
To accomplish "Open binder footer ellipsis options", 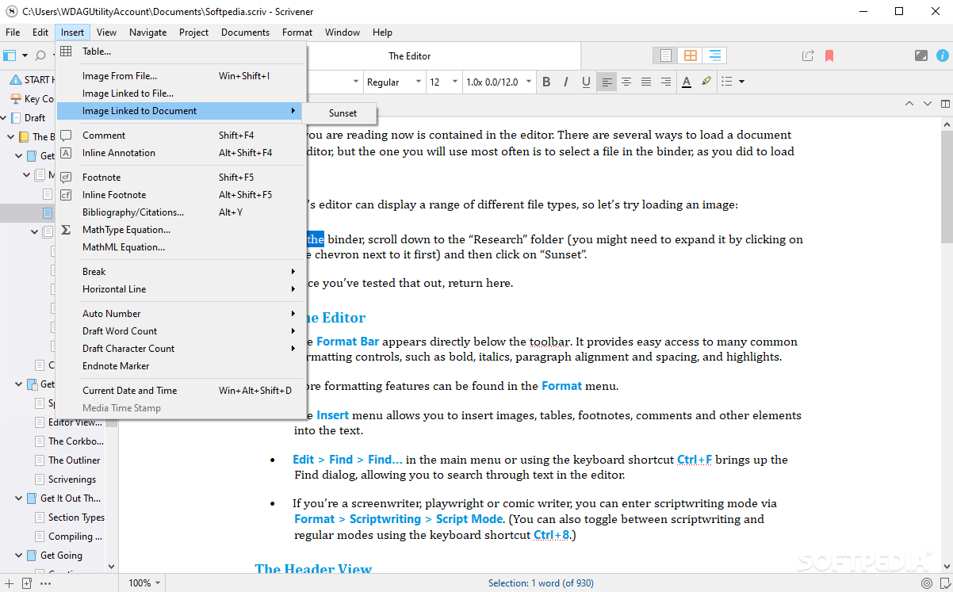I will pos(44,583).
